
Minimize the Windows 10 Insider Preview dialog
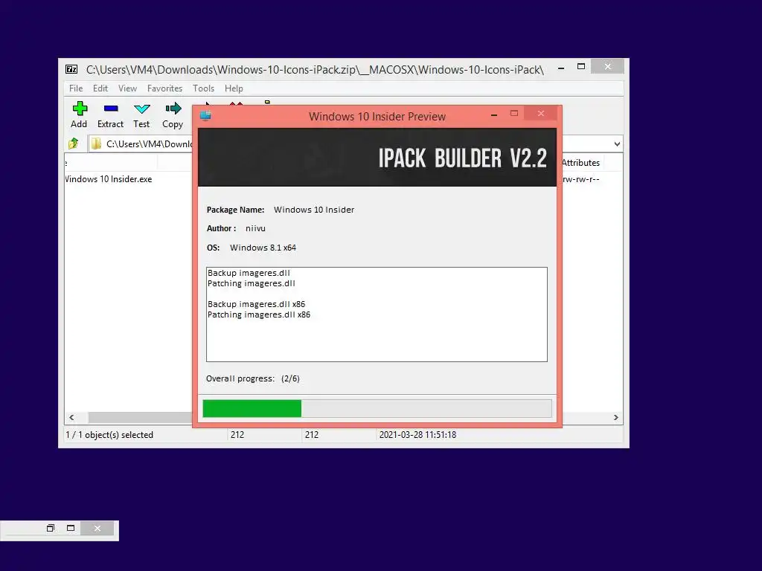(494, 114)
